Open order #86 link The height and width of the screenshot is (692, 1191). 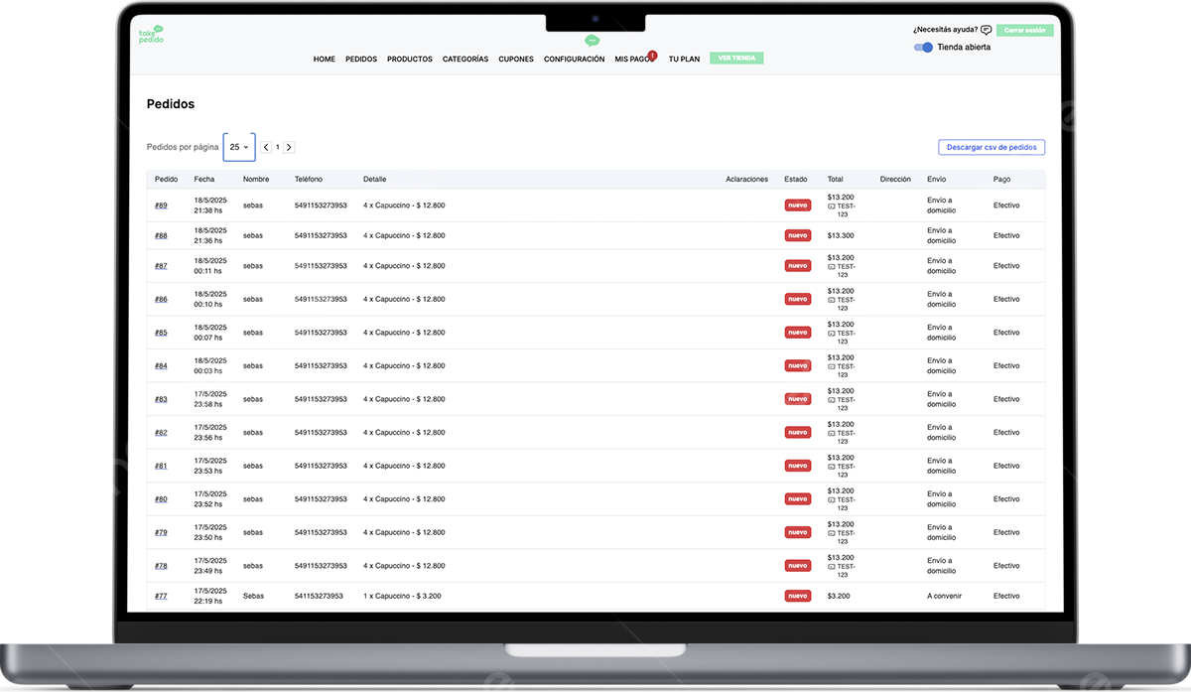[x=161, y=299]
